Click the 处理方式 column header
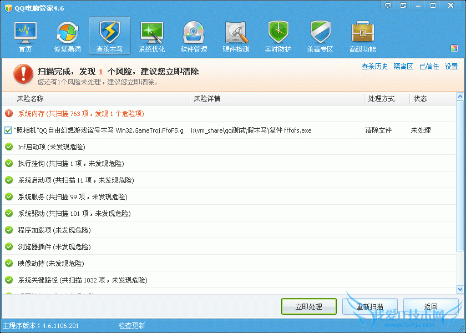Screen dimensions: 466x333 [x=387, y=99]
